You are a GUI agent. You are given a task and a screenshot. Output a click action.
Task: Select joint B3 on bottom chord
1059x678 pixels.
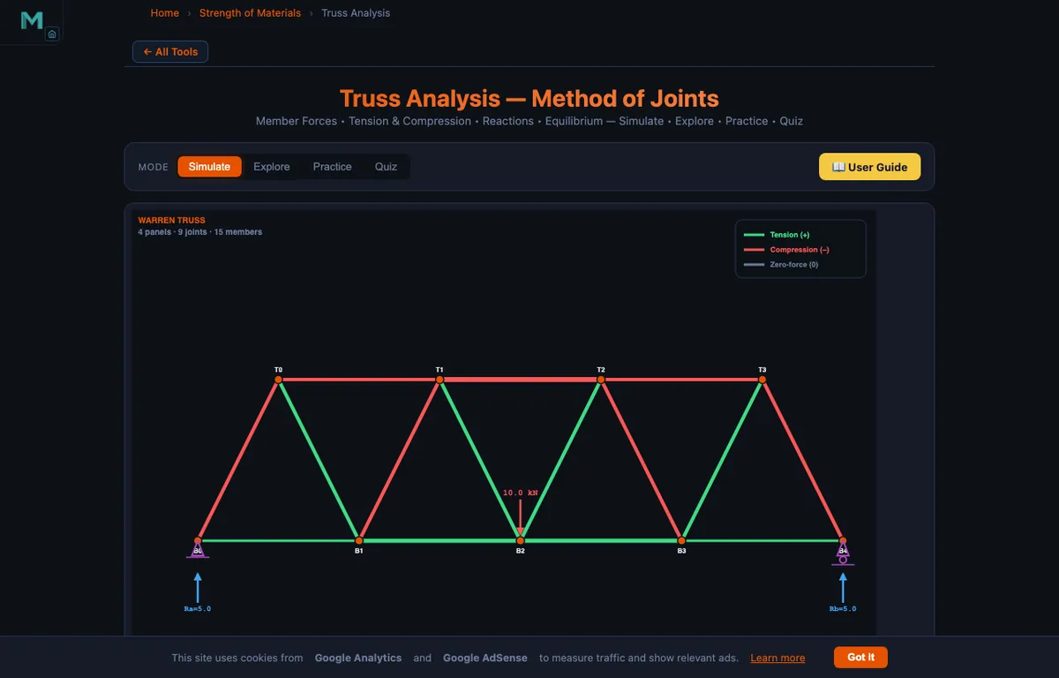[x=681, y=540]
